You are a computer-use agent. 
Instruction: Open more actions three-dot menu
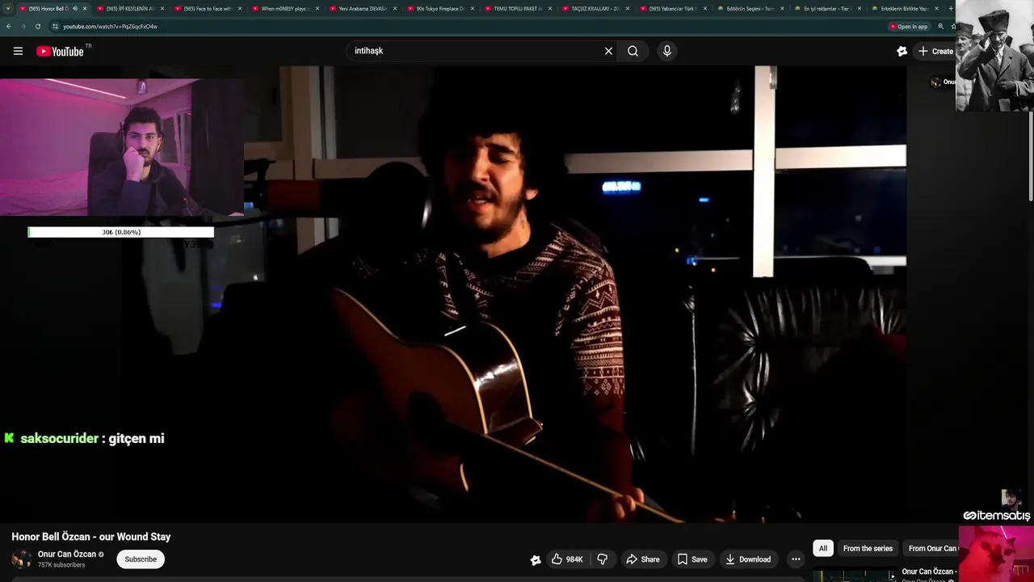click(796, 559)
